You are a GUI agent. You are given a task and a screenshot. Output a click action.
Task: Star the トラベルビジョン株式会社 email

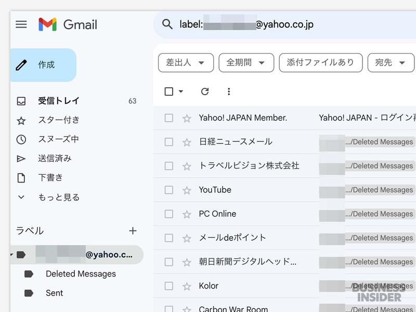[x=187, y=166]
